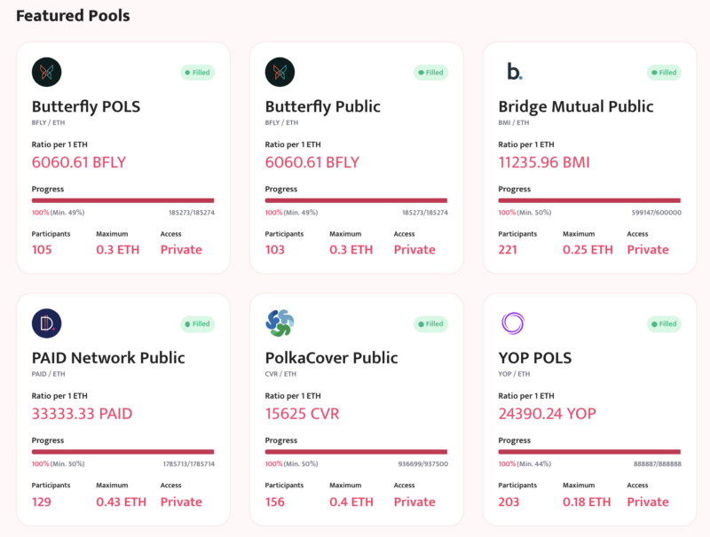Click the PAID Network Public progress bar

tap(122, 453)
